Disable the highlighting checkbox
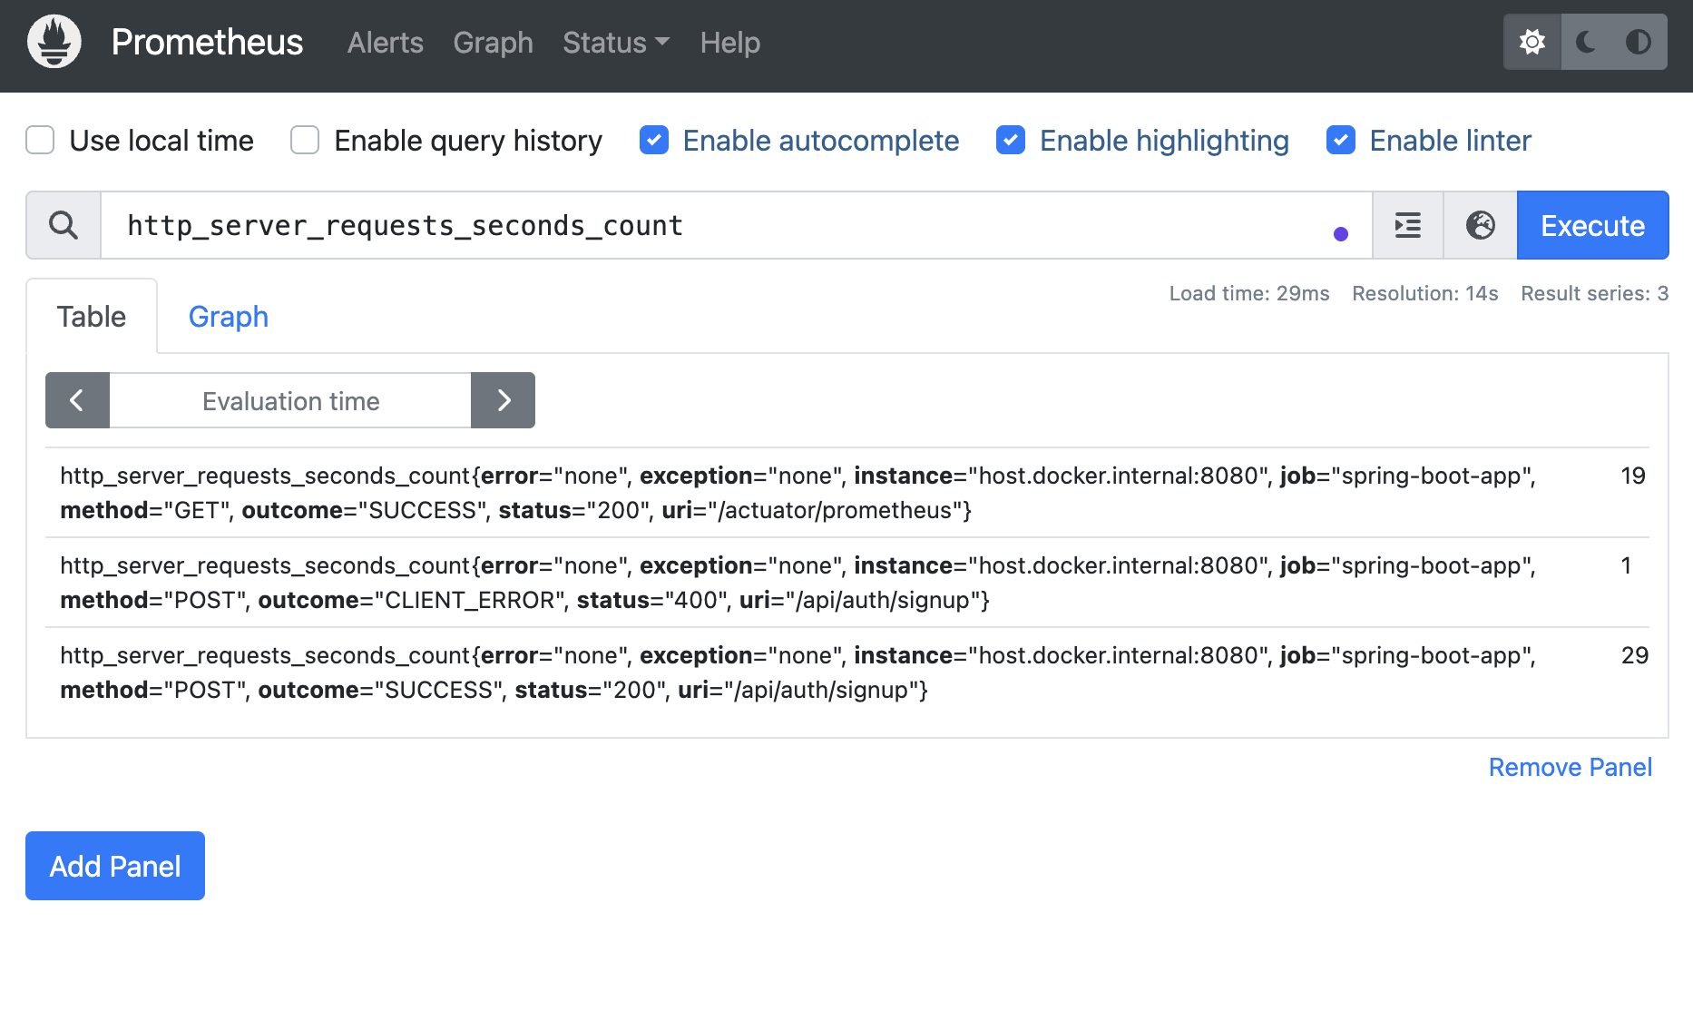This screenshot has width=1693, height=1011. [x=1011, y=141]
